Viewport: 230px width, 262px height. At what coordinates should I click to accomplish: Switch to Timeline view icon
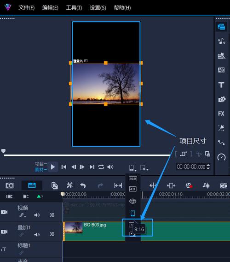[x=32, y=185]
